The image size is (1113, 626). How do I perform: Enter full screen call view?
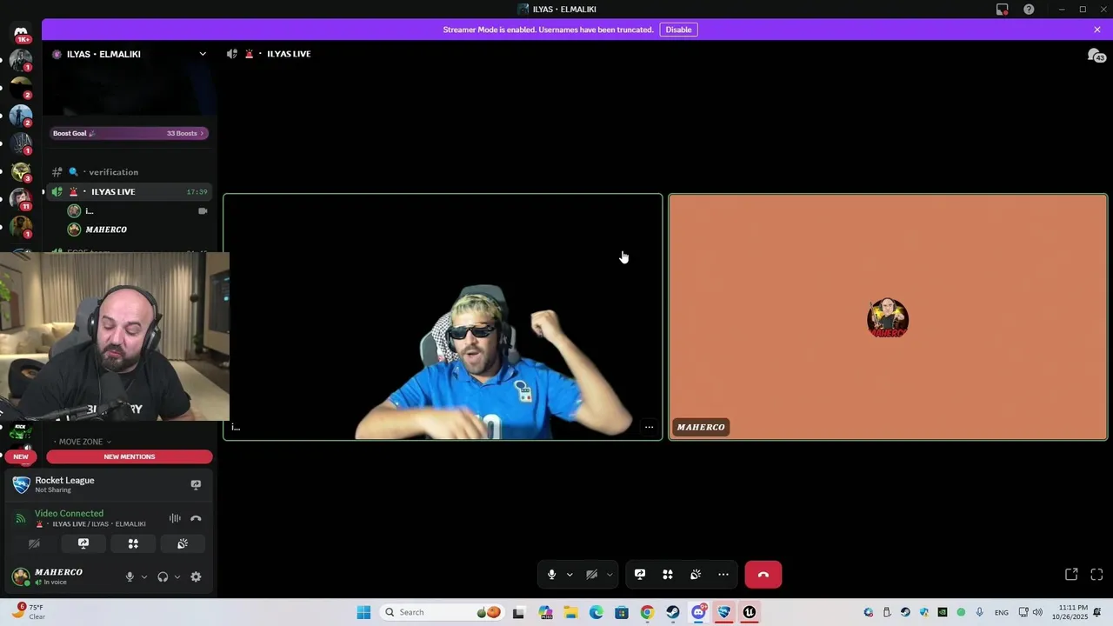click(1096, 575)
